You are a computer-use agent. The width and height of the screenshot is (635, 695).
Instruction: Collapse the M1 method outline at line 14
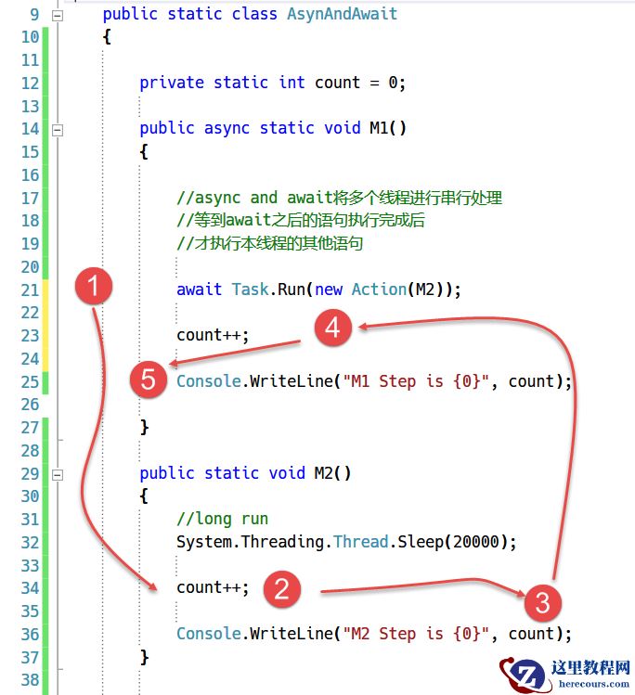(58, 130)
